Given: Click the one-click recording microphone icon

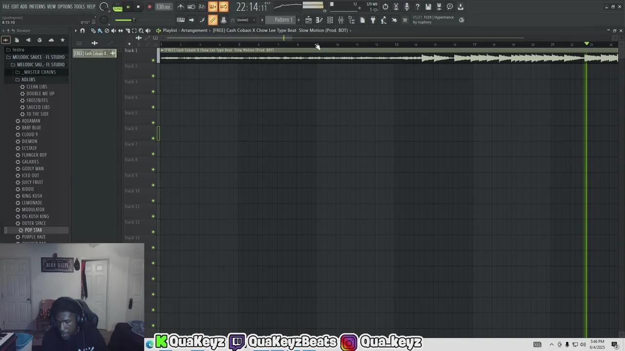Looking at the screenshot, I should pos(407,7).
